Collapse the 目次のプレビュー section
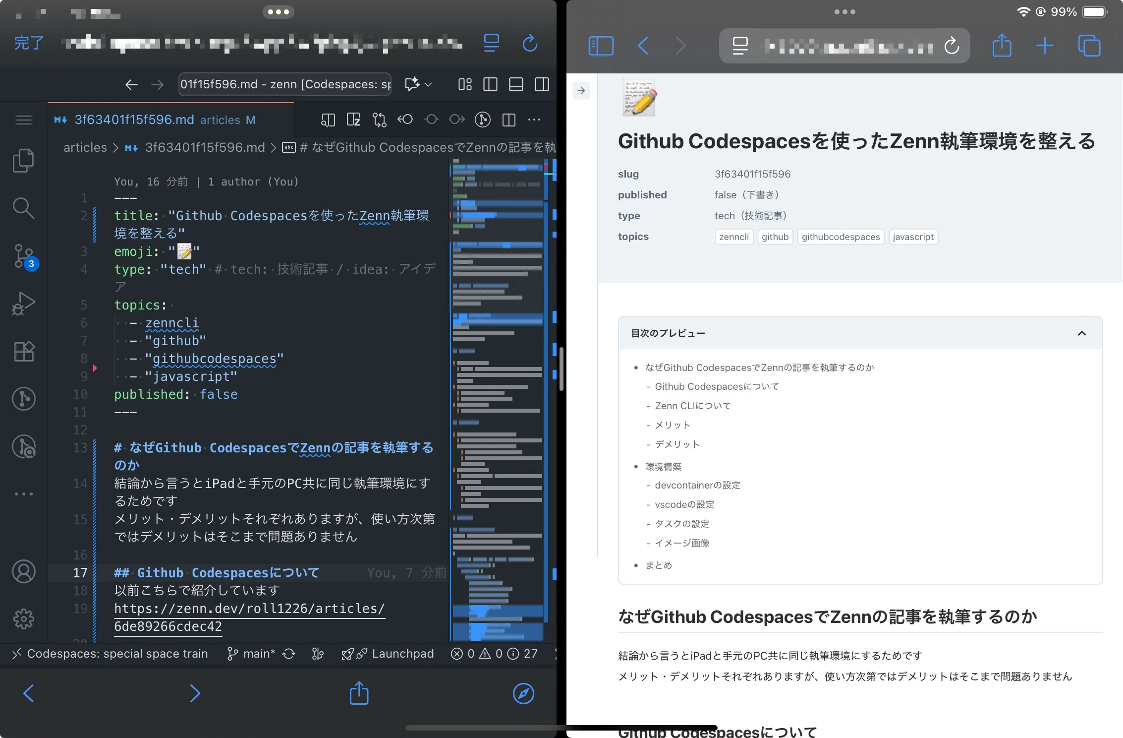Image resolution: width=1123 pixels, height=738 pixels. tap(1082, 333)
